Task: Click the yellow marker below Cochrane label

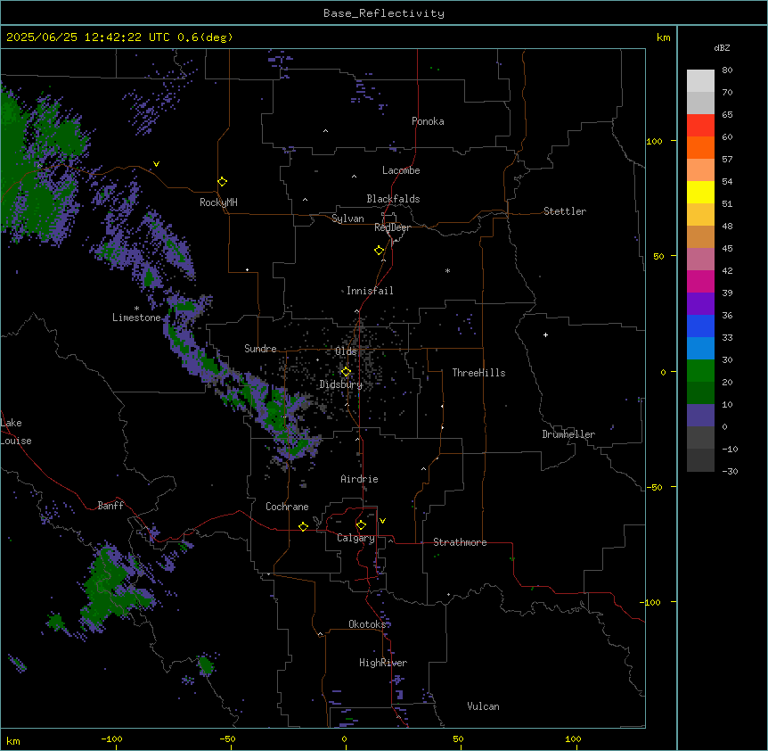Action: click(303, 526)
